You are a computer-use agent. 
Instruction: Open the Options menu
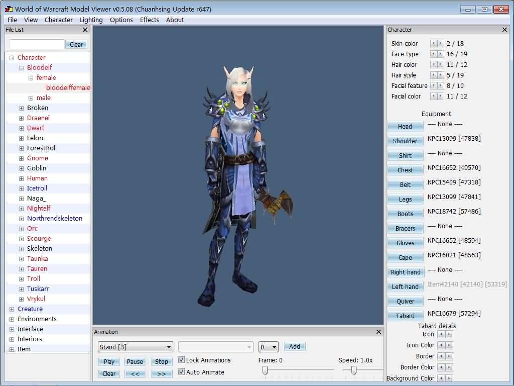(x=121, y=20)
